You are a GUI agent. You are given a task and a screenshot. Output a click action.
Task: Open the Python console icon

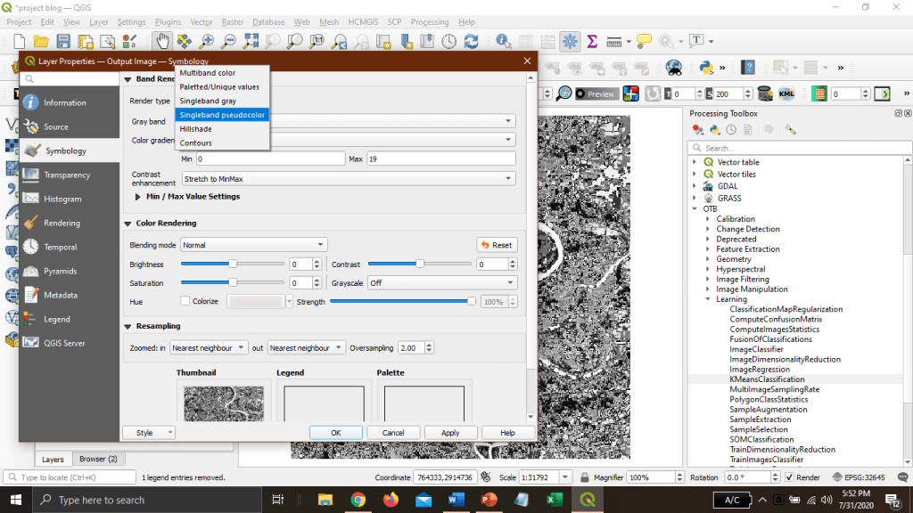[708, 68]
